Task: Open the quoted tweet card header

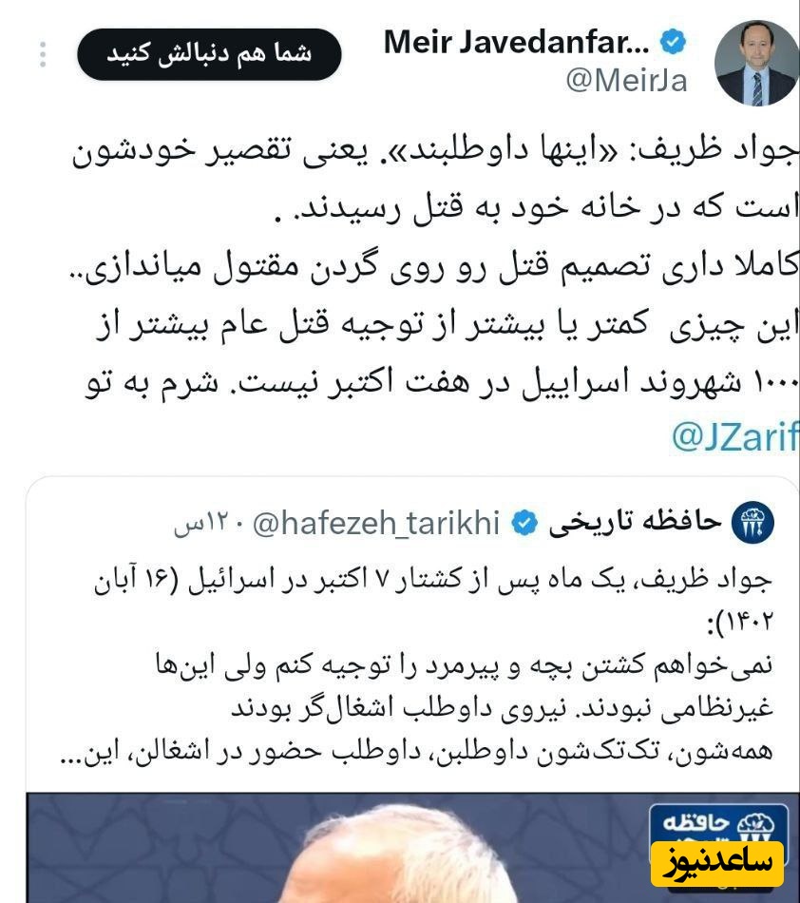Action: [x=473, y=523]
